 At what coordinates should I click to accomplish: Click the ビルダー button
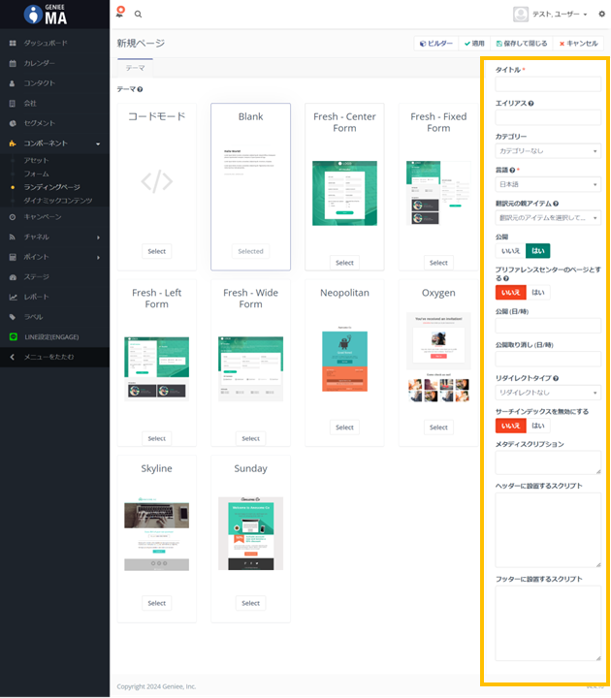coord(435,44)
